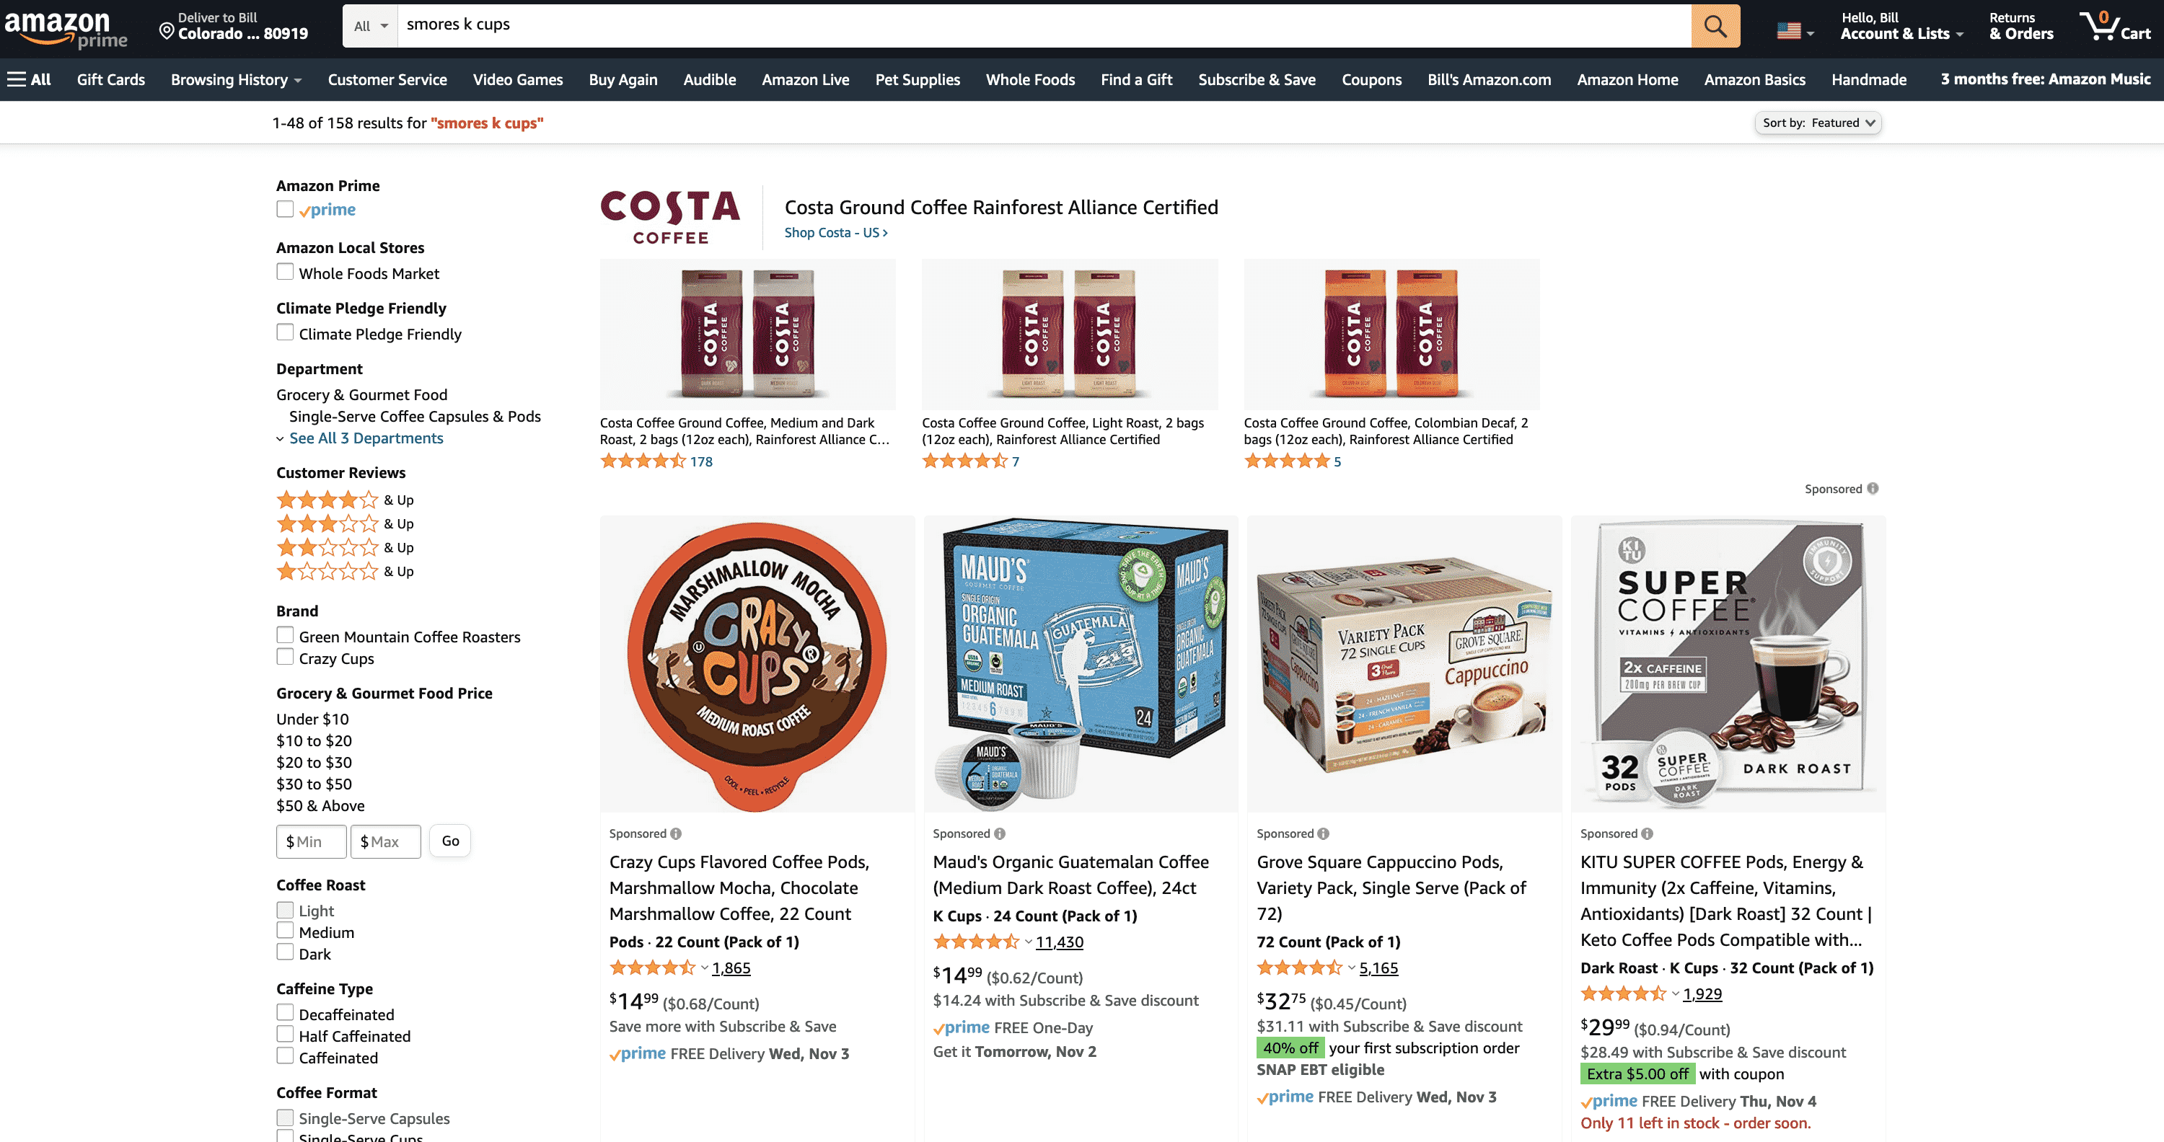Image resolution: width=2164 pixels, height=1142 pixels.
Task: Click the Amazon Prime logo
Action: pyautogui.click(x=66, y=27)
